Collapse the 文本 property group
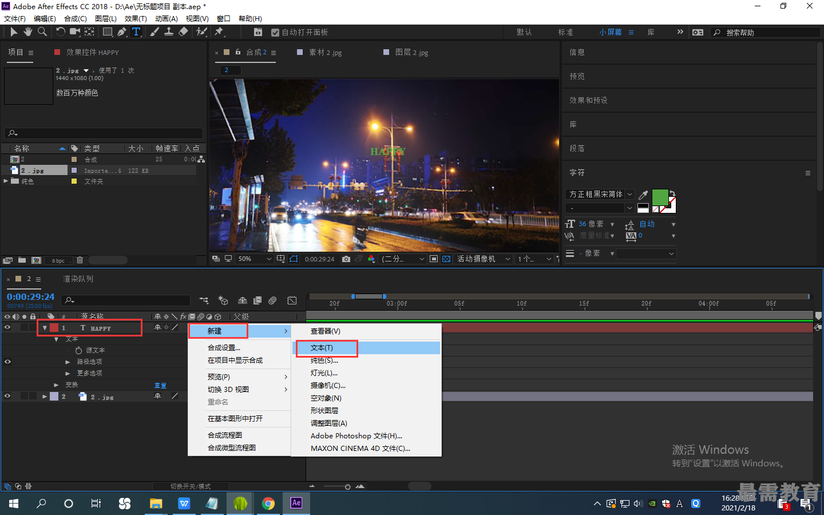The image size is (824, 515). pyautogui.click(x=56, y=339)
